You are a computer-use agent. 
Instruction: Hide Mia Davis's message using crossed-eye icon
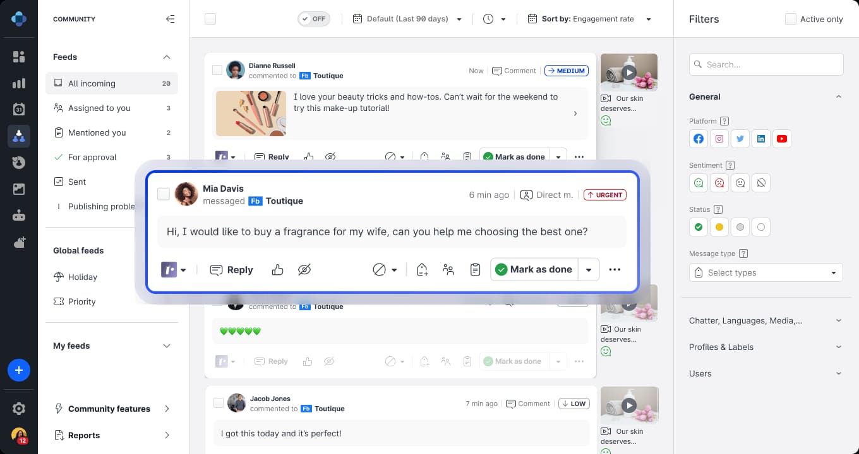coord(304,269)
